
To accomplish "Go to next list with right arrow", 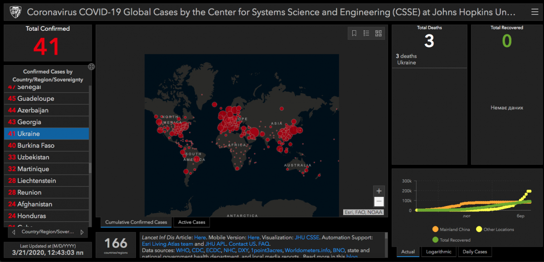I will [x=82, y=232].
